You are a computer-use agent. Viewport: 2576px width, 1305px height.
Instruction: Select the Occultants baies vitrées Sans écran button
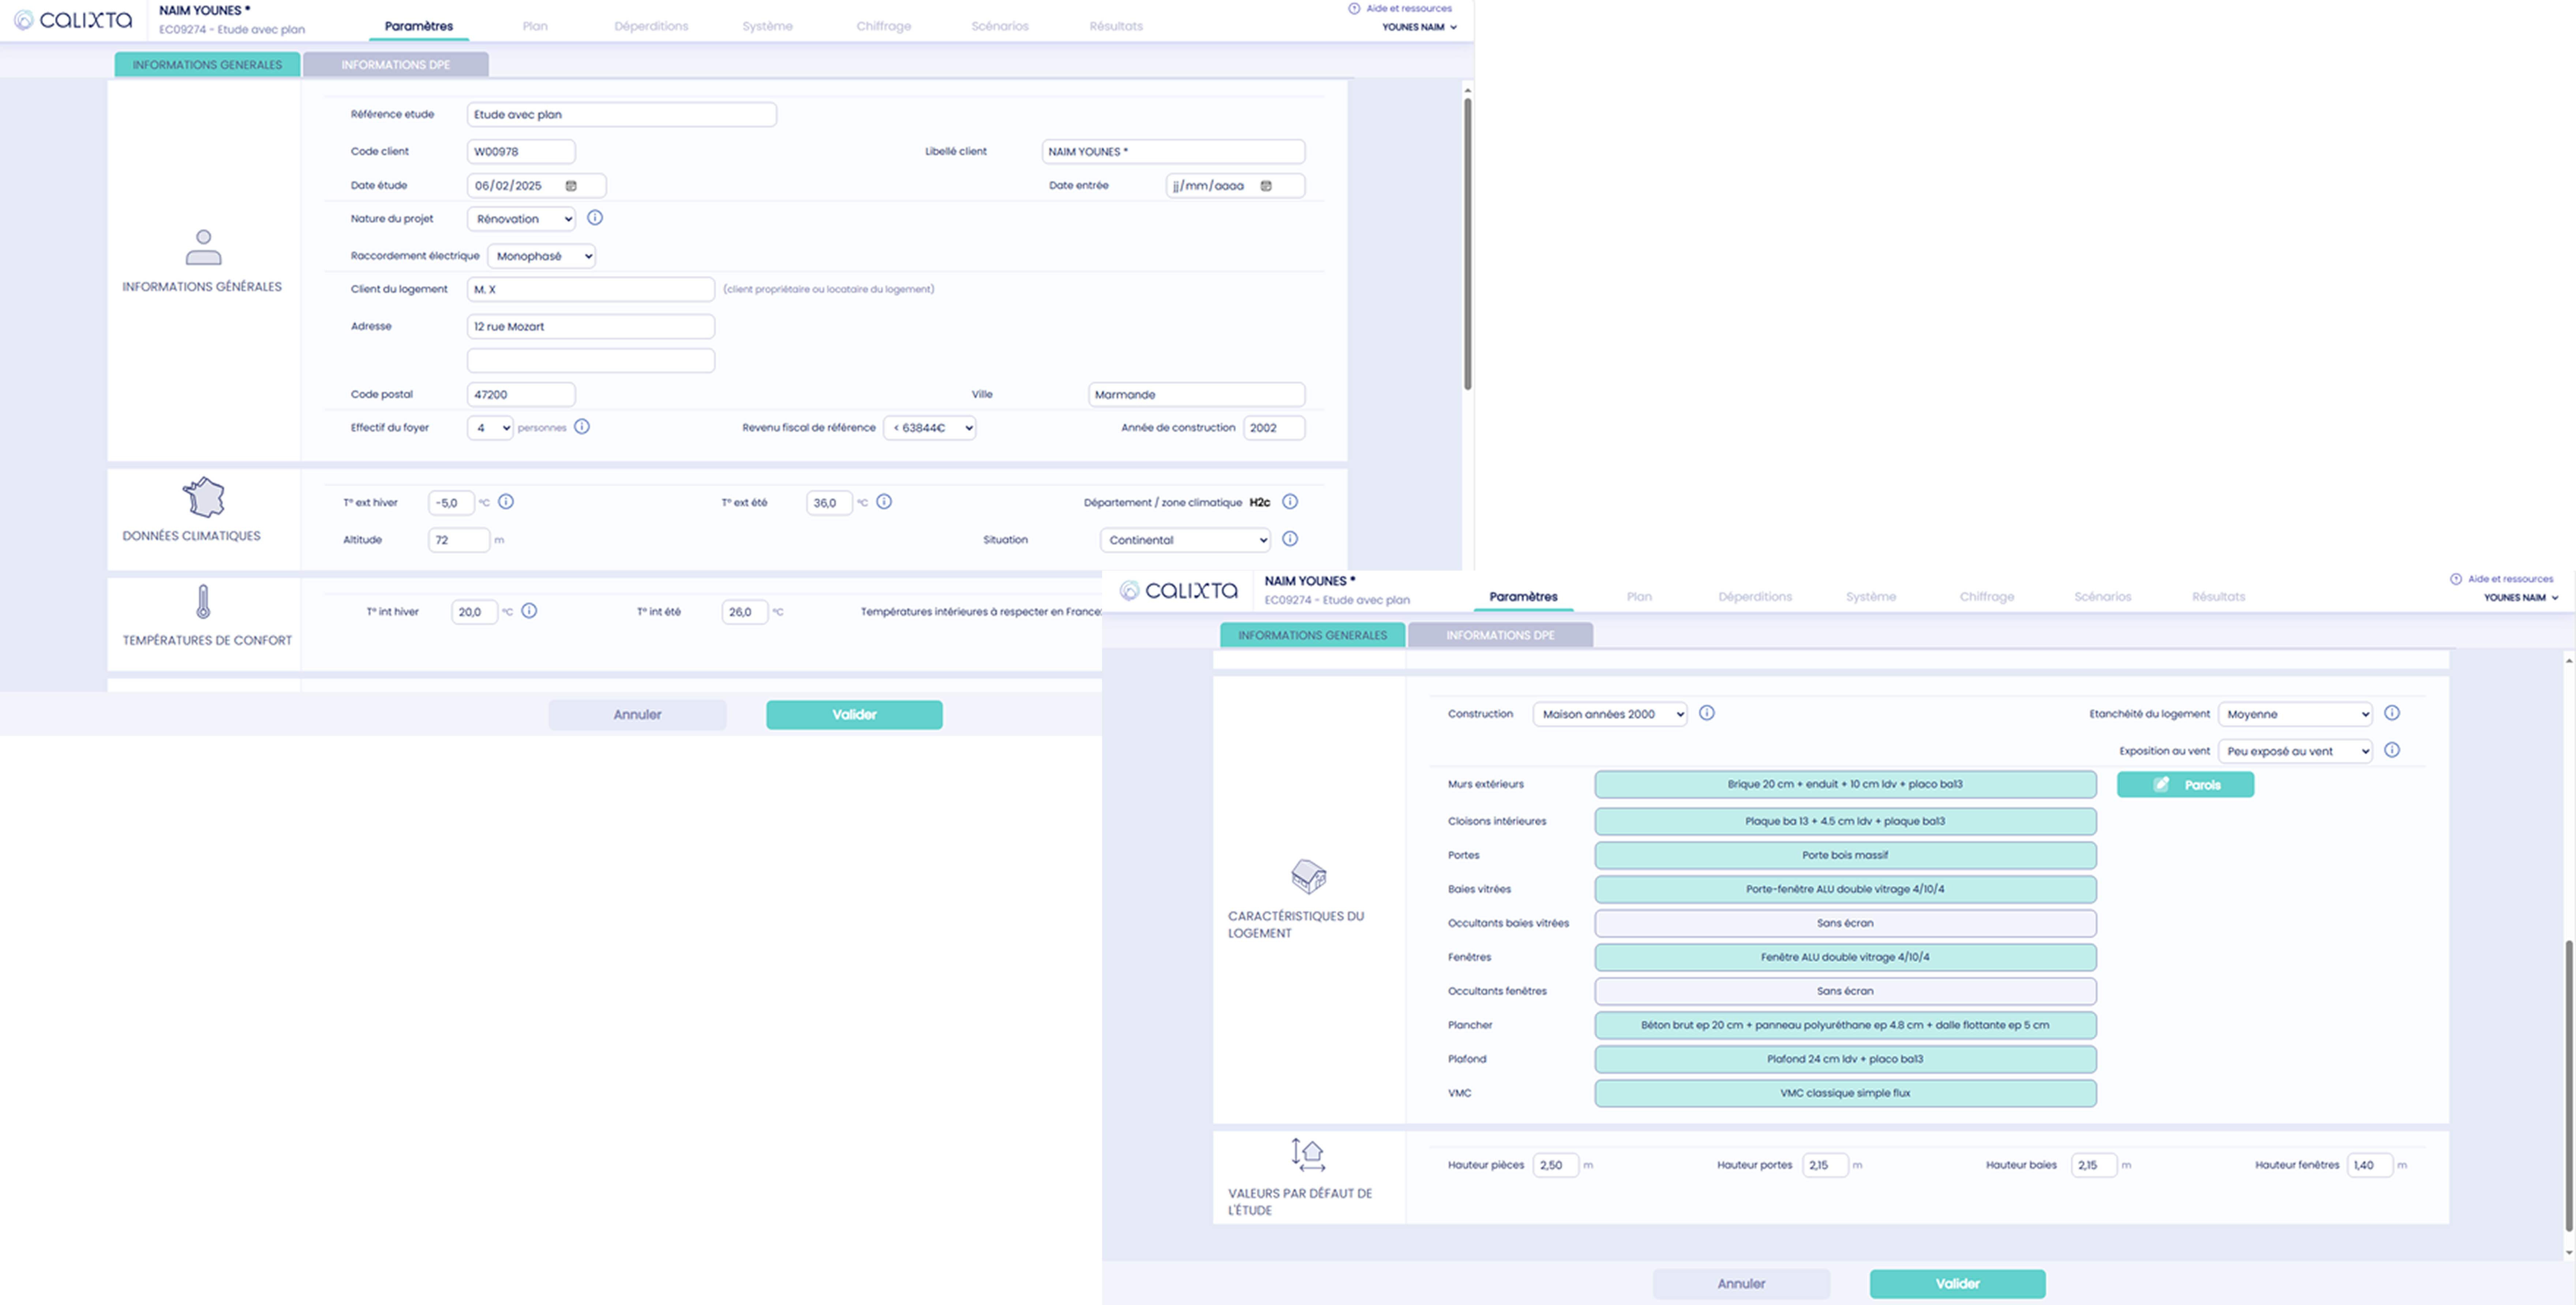[1845, 923]
